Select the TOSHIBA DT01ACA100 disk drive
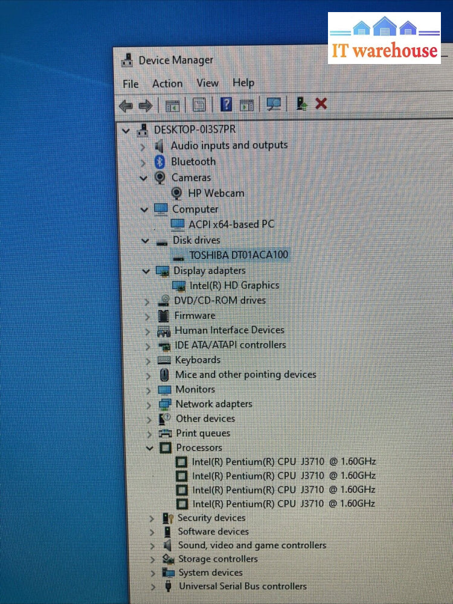453x604 pixels. pos(239,255)
